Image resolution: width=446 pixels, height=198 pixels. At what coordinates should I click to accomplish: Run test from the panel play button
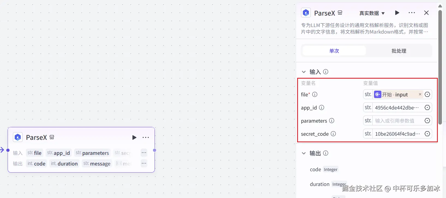pos(397,13)
